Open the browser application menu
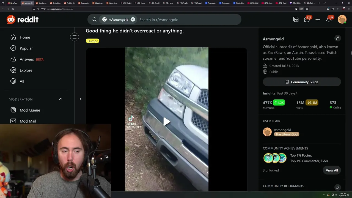 point(348,9)
